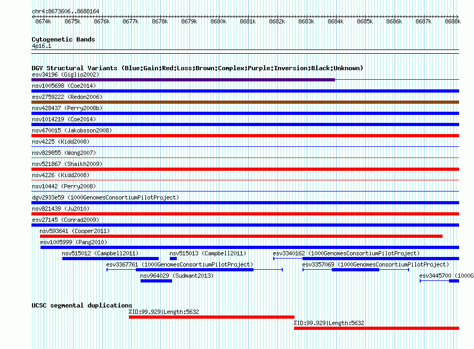The height and width of the screenshot is (349, 474).
Task: Select the blue nsv515012 variant bar
Action: coord(110,259)
